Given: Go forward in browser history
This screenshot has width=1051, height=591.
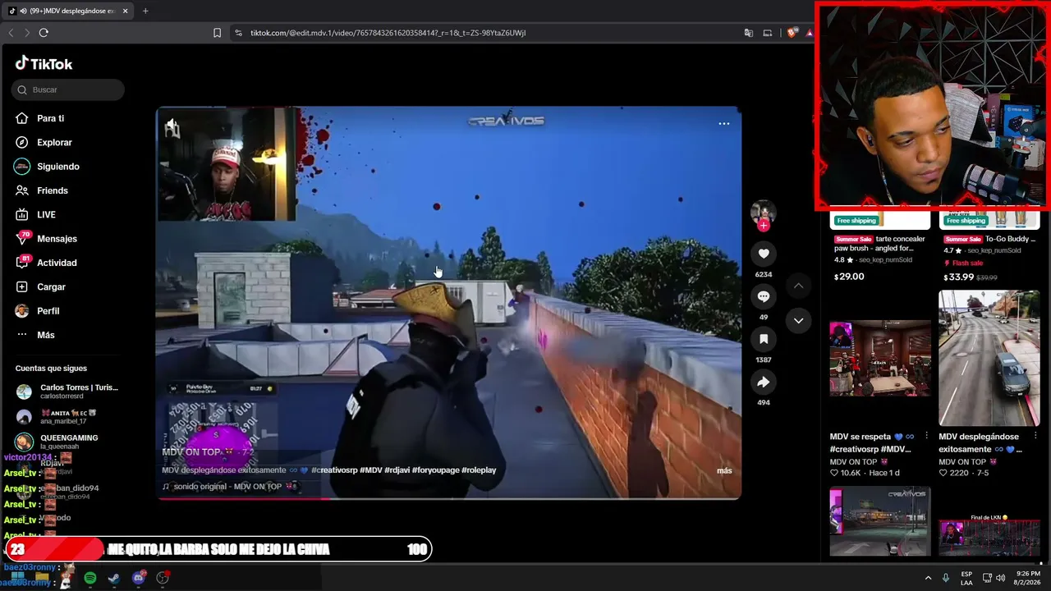Looking at the screenshot, I should [x=27, y=33].
